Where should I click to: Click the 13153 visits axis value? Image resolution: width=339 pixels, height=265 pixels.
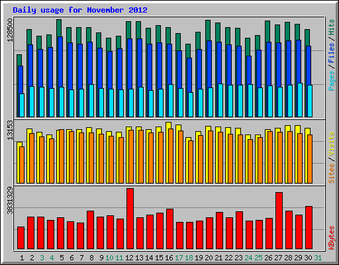pos(10,130)
